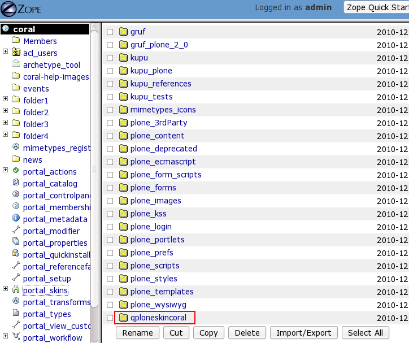
Task: Check the mimetypes_icons checkbox
Action: 110,110
